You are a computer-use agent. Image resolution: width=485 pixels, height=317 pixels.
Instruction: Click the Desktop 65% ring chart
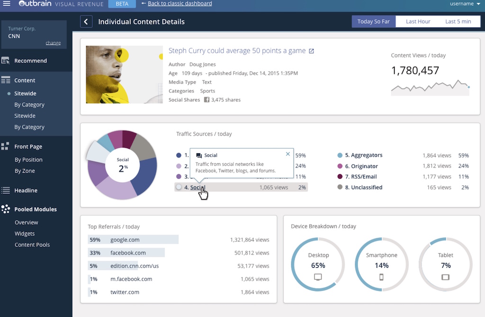coord(318,264)
